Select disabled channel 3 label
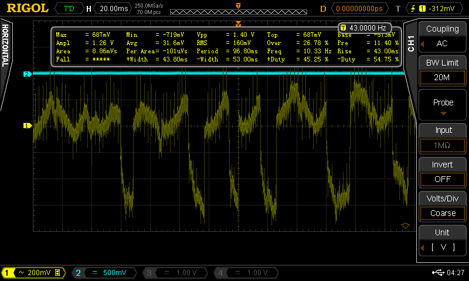The image size is (469, 281). click(x=175, y=273)
